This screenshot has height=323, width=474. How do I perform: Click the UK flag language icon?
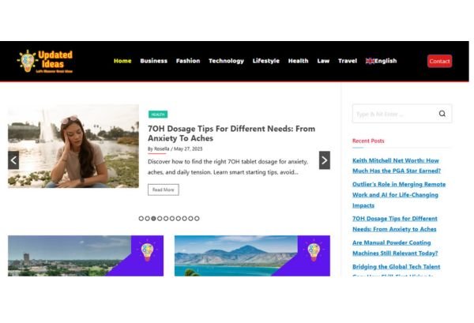pos(370,61)
